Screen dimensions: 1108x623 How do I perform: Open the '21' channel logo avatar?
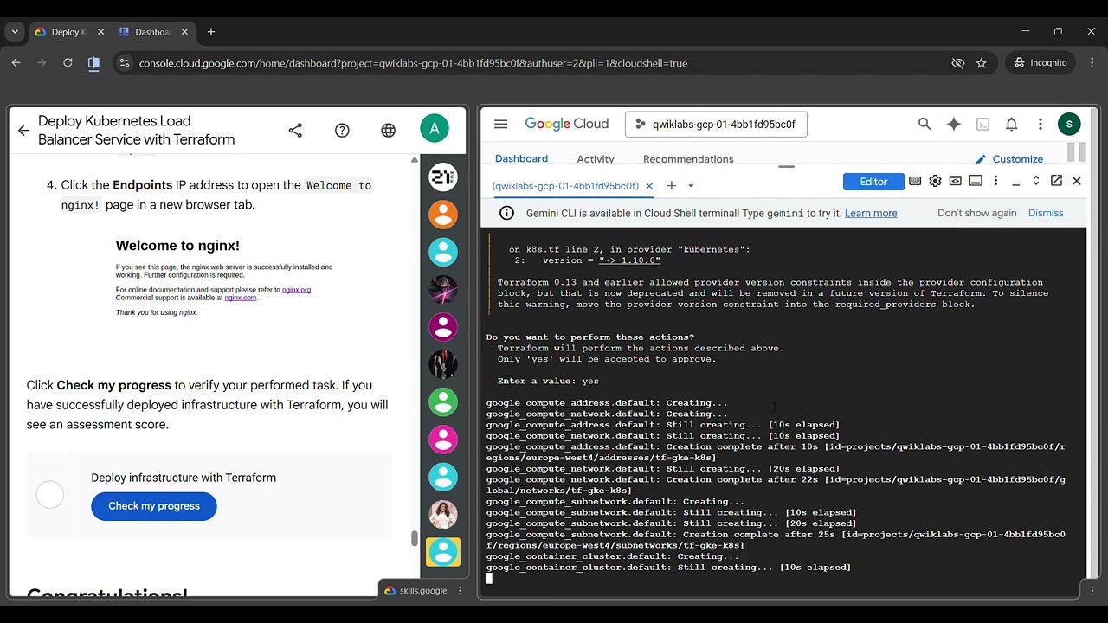coord(443,177)
